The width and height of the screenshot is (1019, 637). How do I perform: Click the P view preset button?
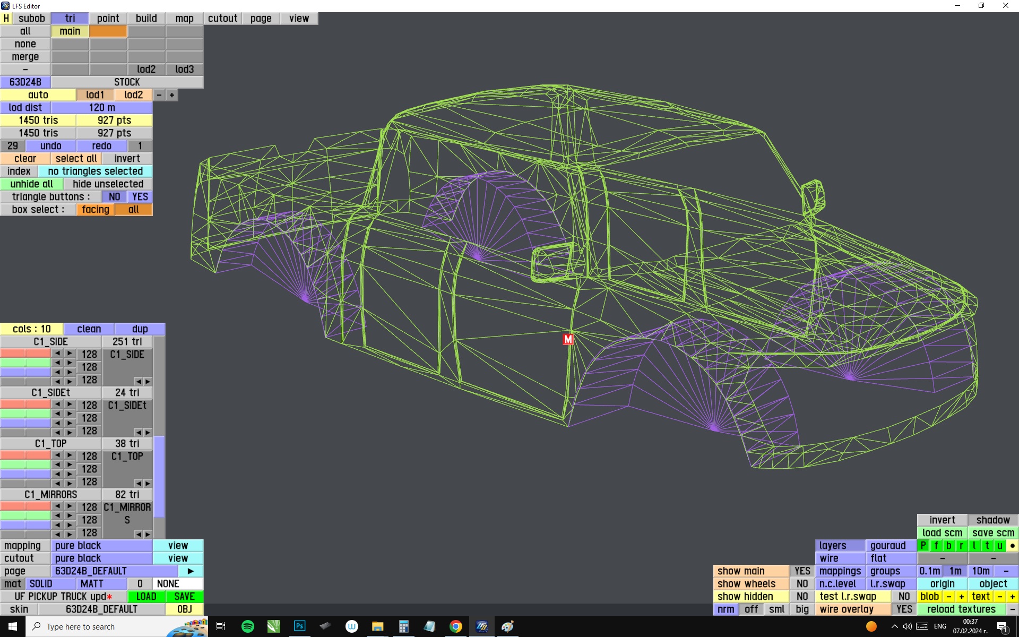tap(923, 546)
